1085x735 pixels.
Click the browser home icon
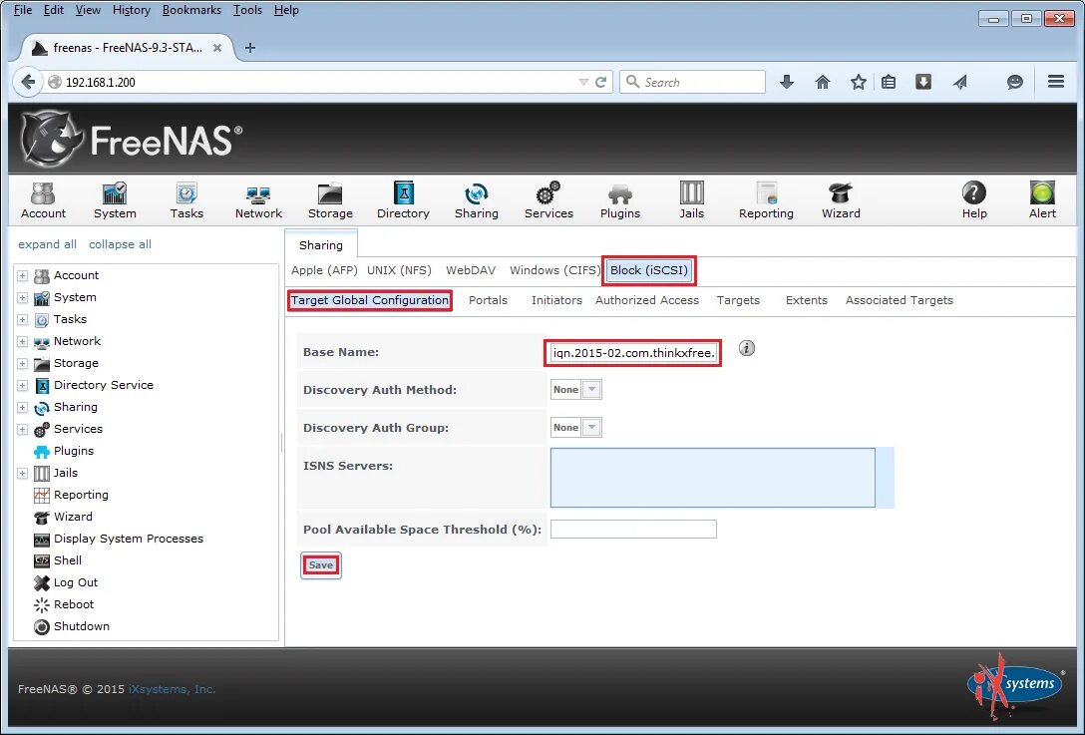[x=822, y=83]
